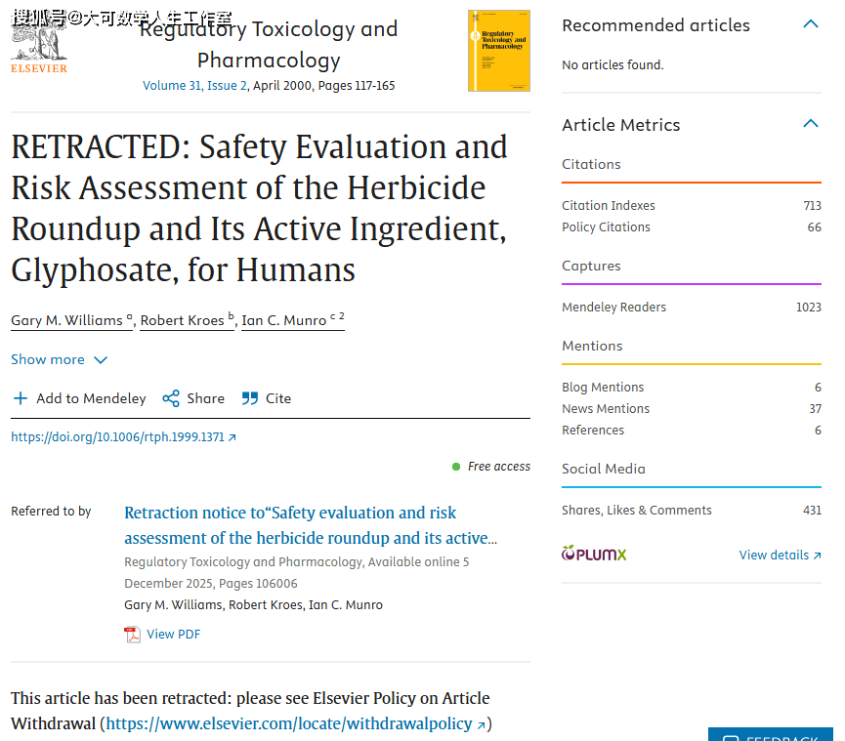Screen dimensions: 845x741
Task: Click the PlumX logo
Action: 594,555
